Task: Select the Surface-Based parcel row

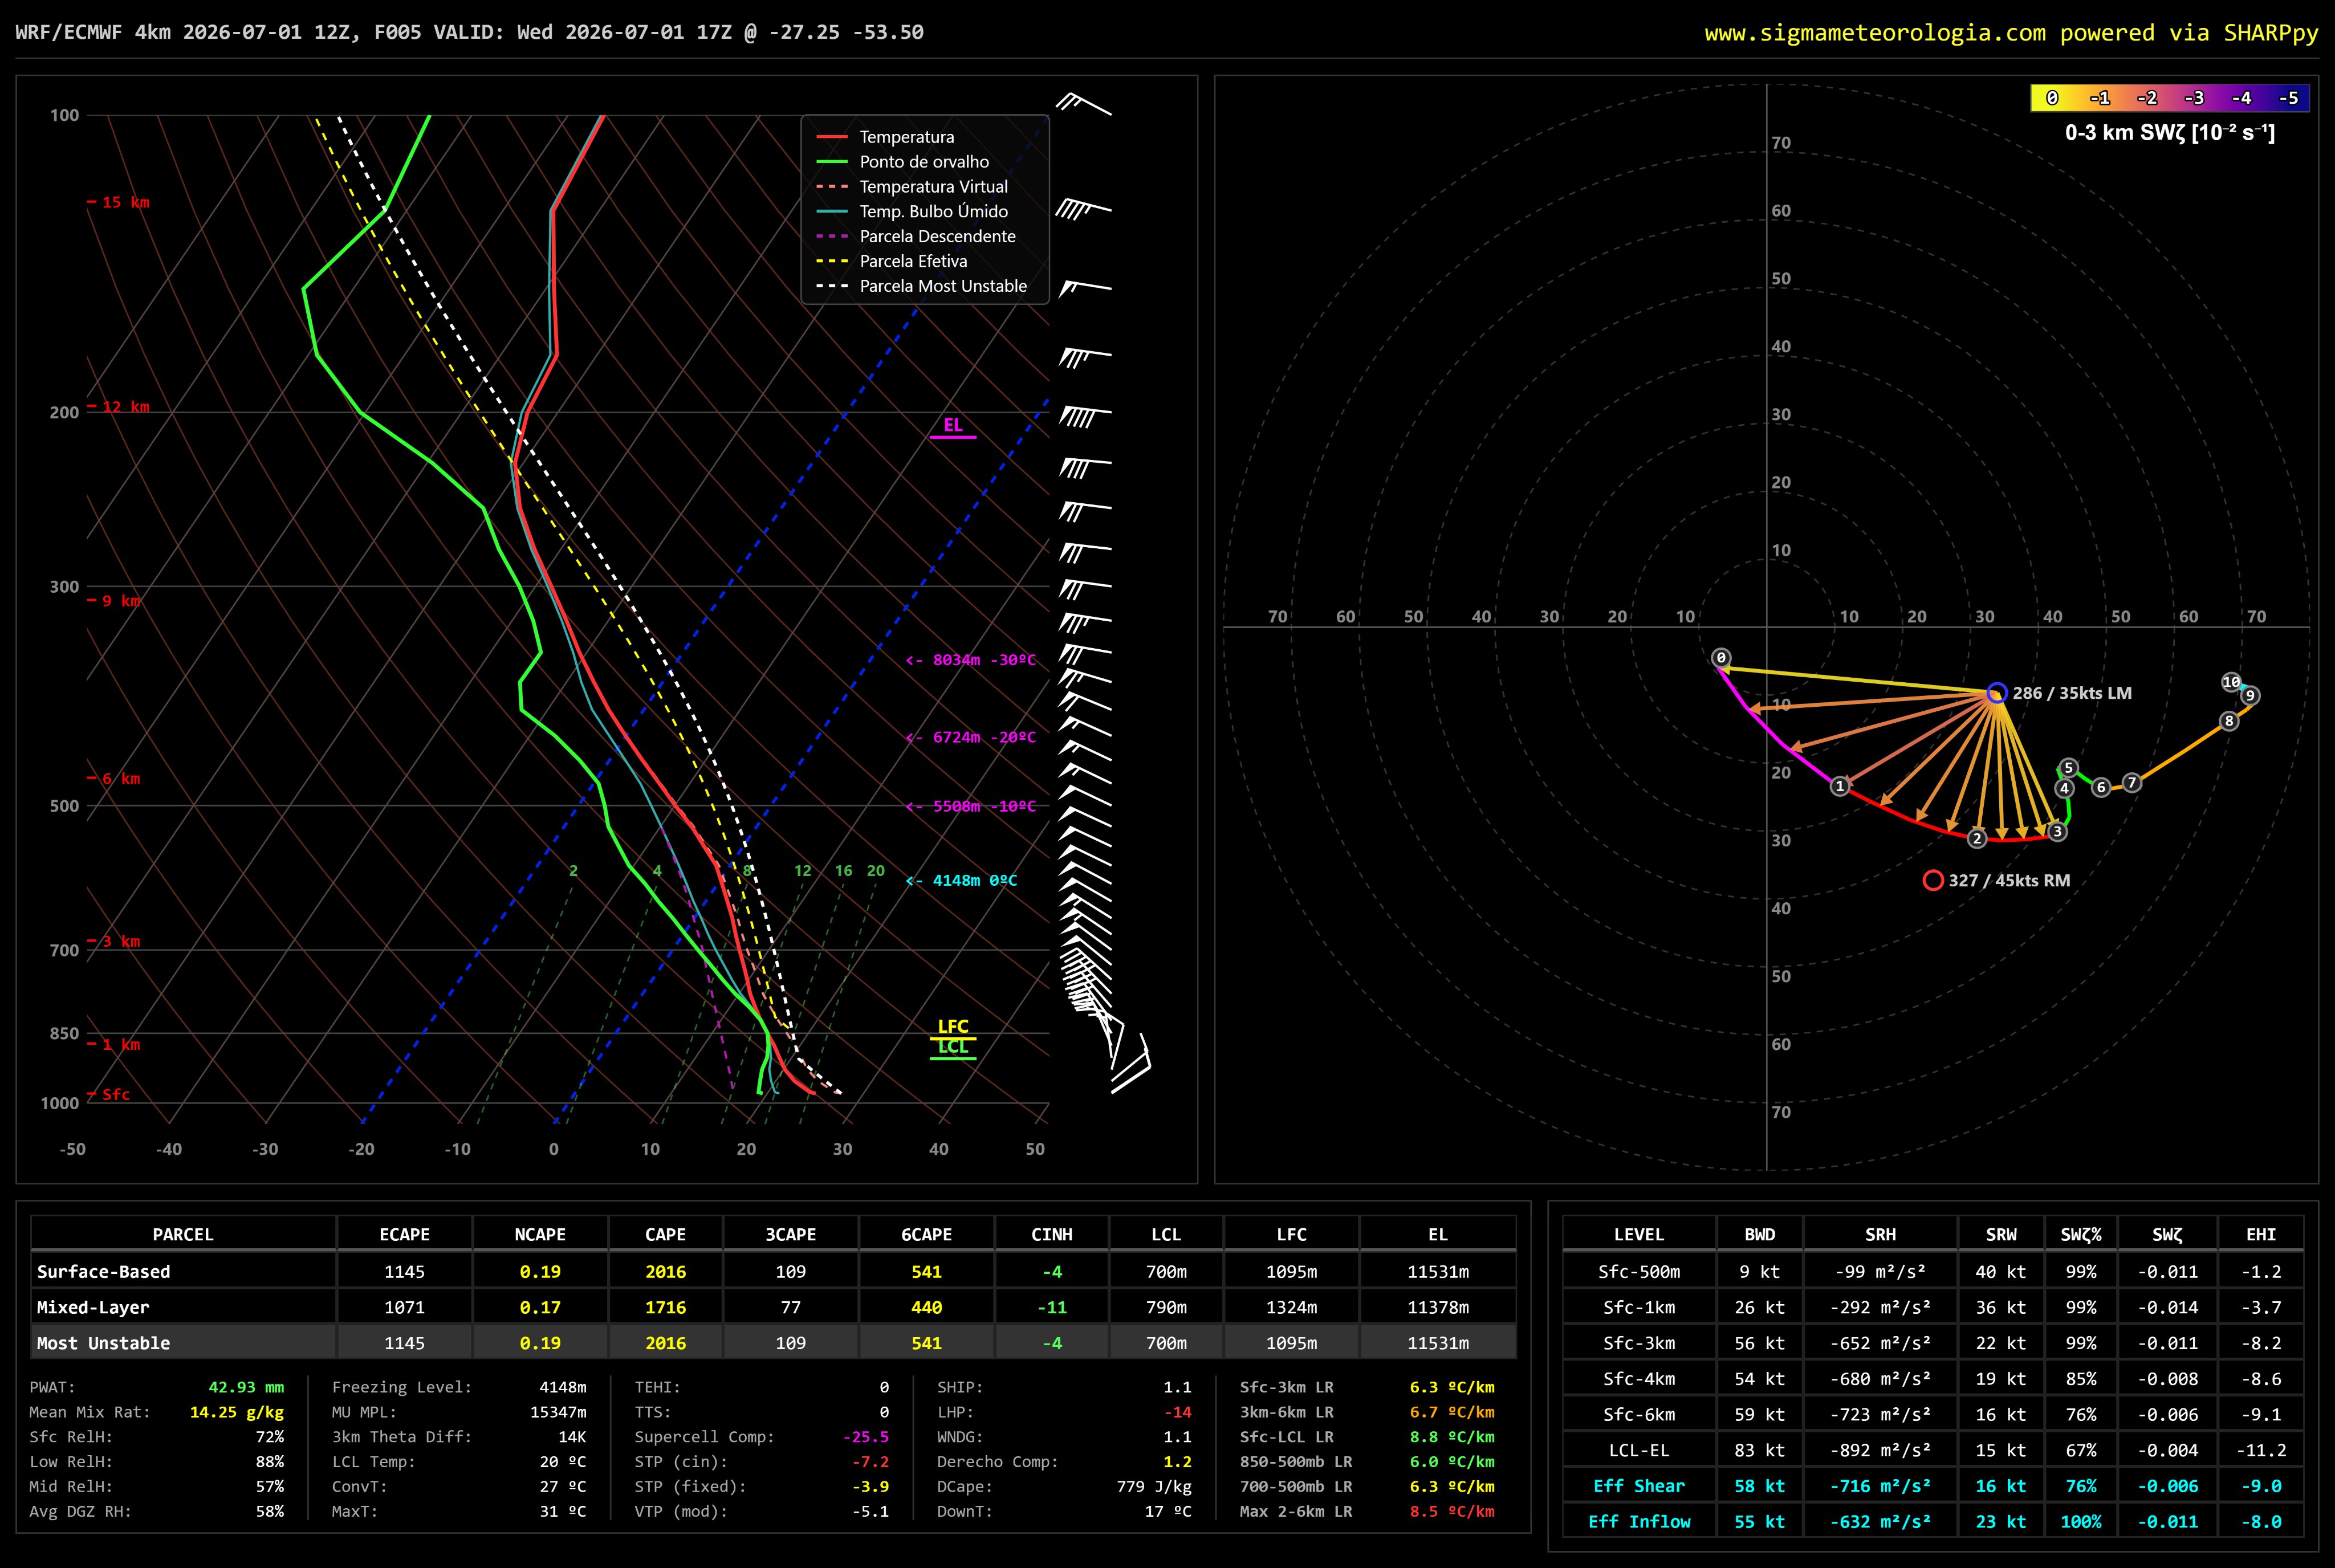Action: [773, 1272]
